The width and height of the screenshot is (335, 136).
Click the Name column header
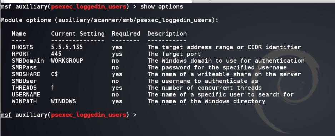tap(19, 33)
